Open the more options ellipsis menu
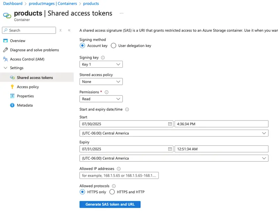The width and height of the screenshot is (278, 216). coord(121,13)
